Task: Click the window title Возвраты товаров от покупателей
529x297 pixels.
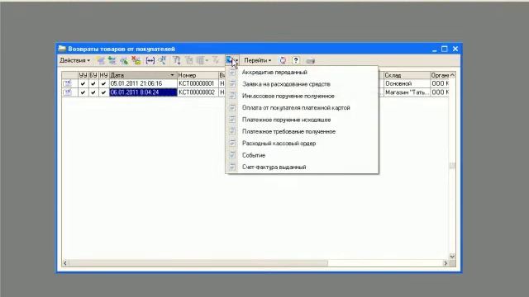Action: click(x=122, y=49)
